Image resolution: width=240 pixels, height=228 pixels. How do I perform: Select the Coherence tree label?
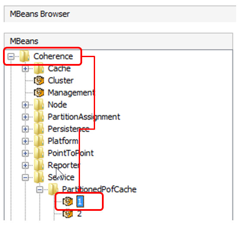coord(53,56)
